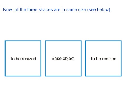Click the gap between left and middle squares

tap(43, 59)
